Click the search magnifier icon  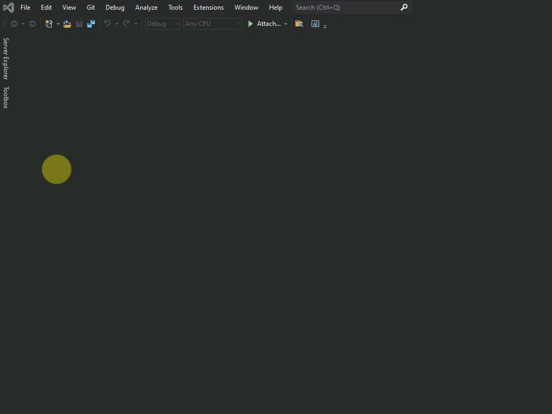tap(404, 8)
